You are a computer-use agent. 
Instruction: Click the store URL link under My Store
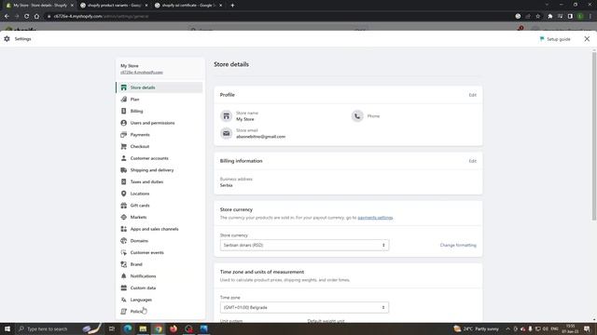(x=142, y=73)
